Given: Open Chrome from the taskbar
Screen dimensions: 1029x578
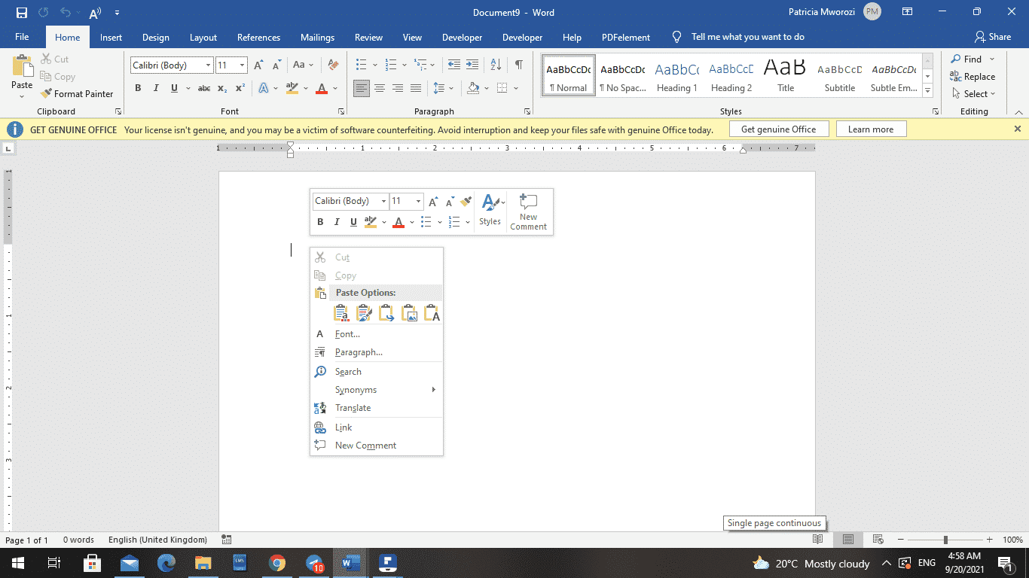Looking at the screenshot, I should 276,563.
